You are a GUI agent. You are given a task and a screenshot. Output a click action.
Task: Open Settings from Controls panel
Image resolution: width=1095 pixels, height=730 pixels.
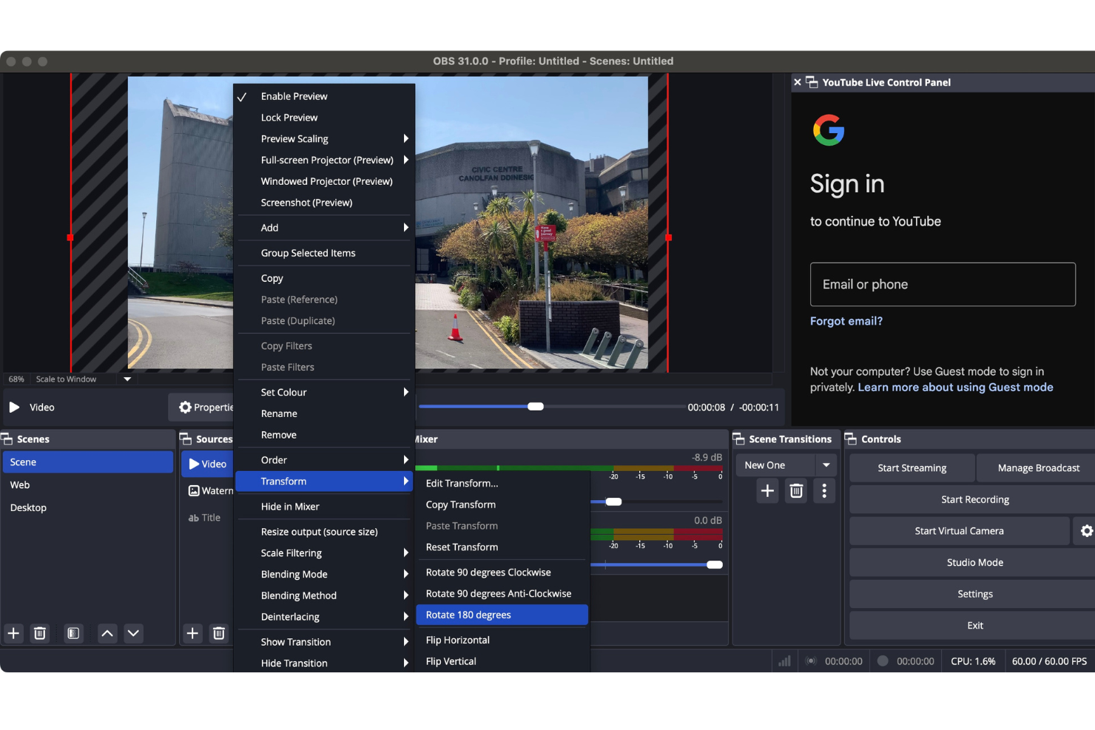coord(974,595)
